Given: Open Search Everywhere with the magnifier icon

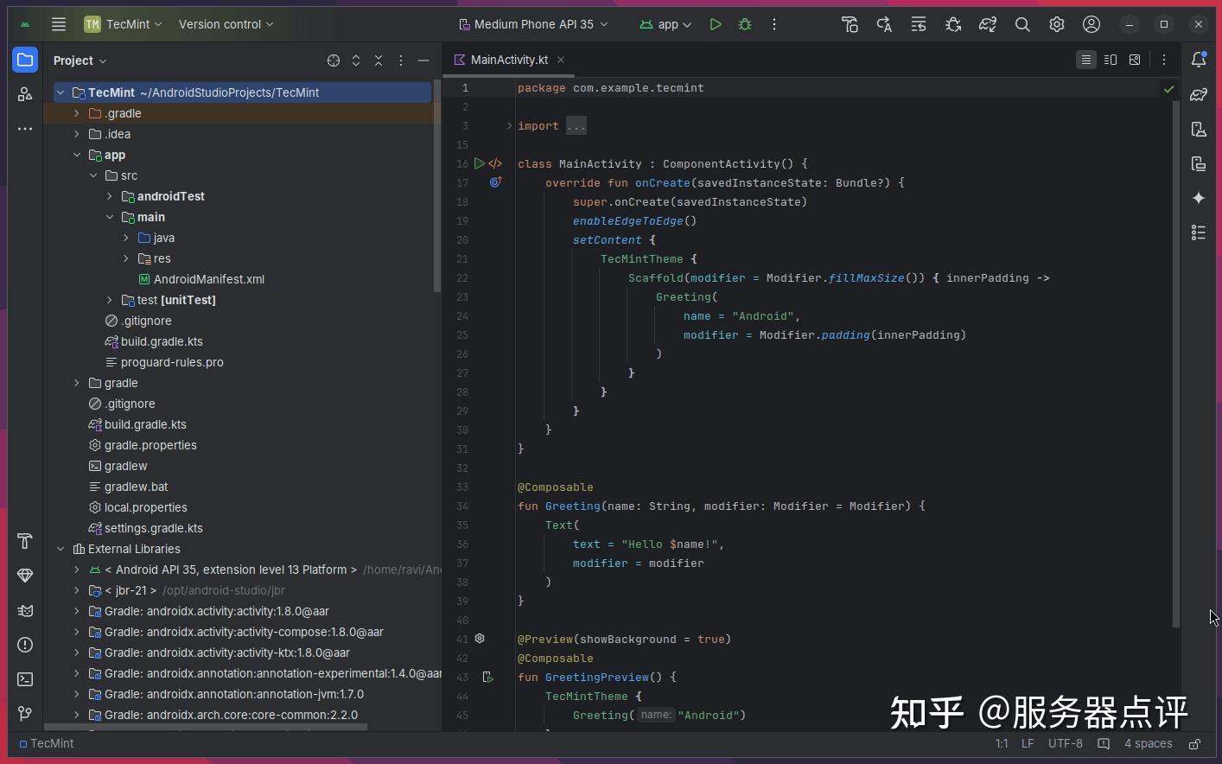Looking at the screenshot, I should 1022,24.
